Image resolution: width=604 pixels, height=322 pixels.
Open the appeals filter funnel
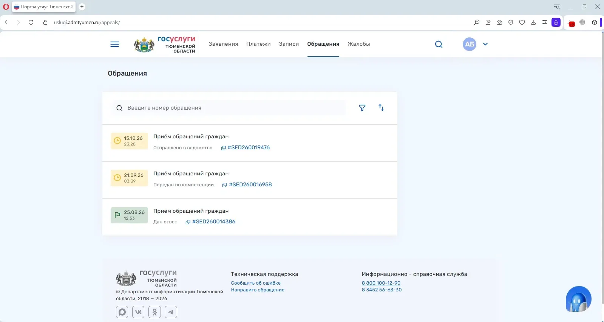click(362, 108)
